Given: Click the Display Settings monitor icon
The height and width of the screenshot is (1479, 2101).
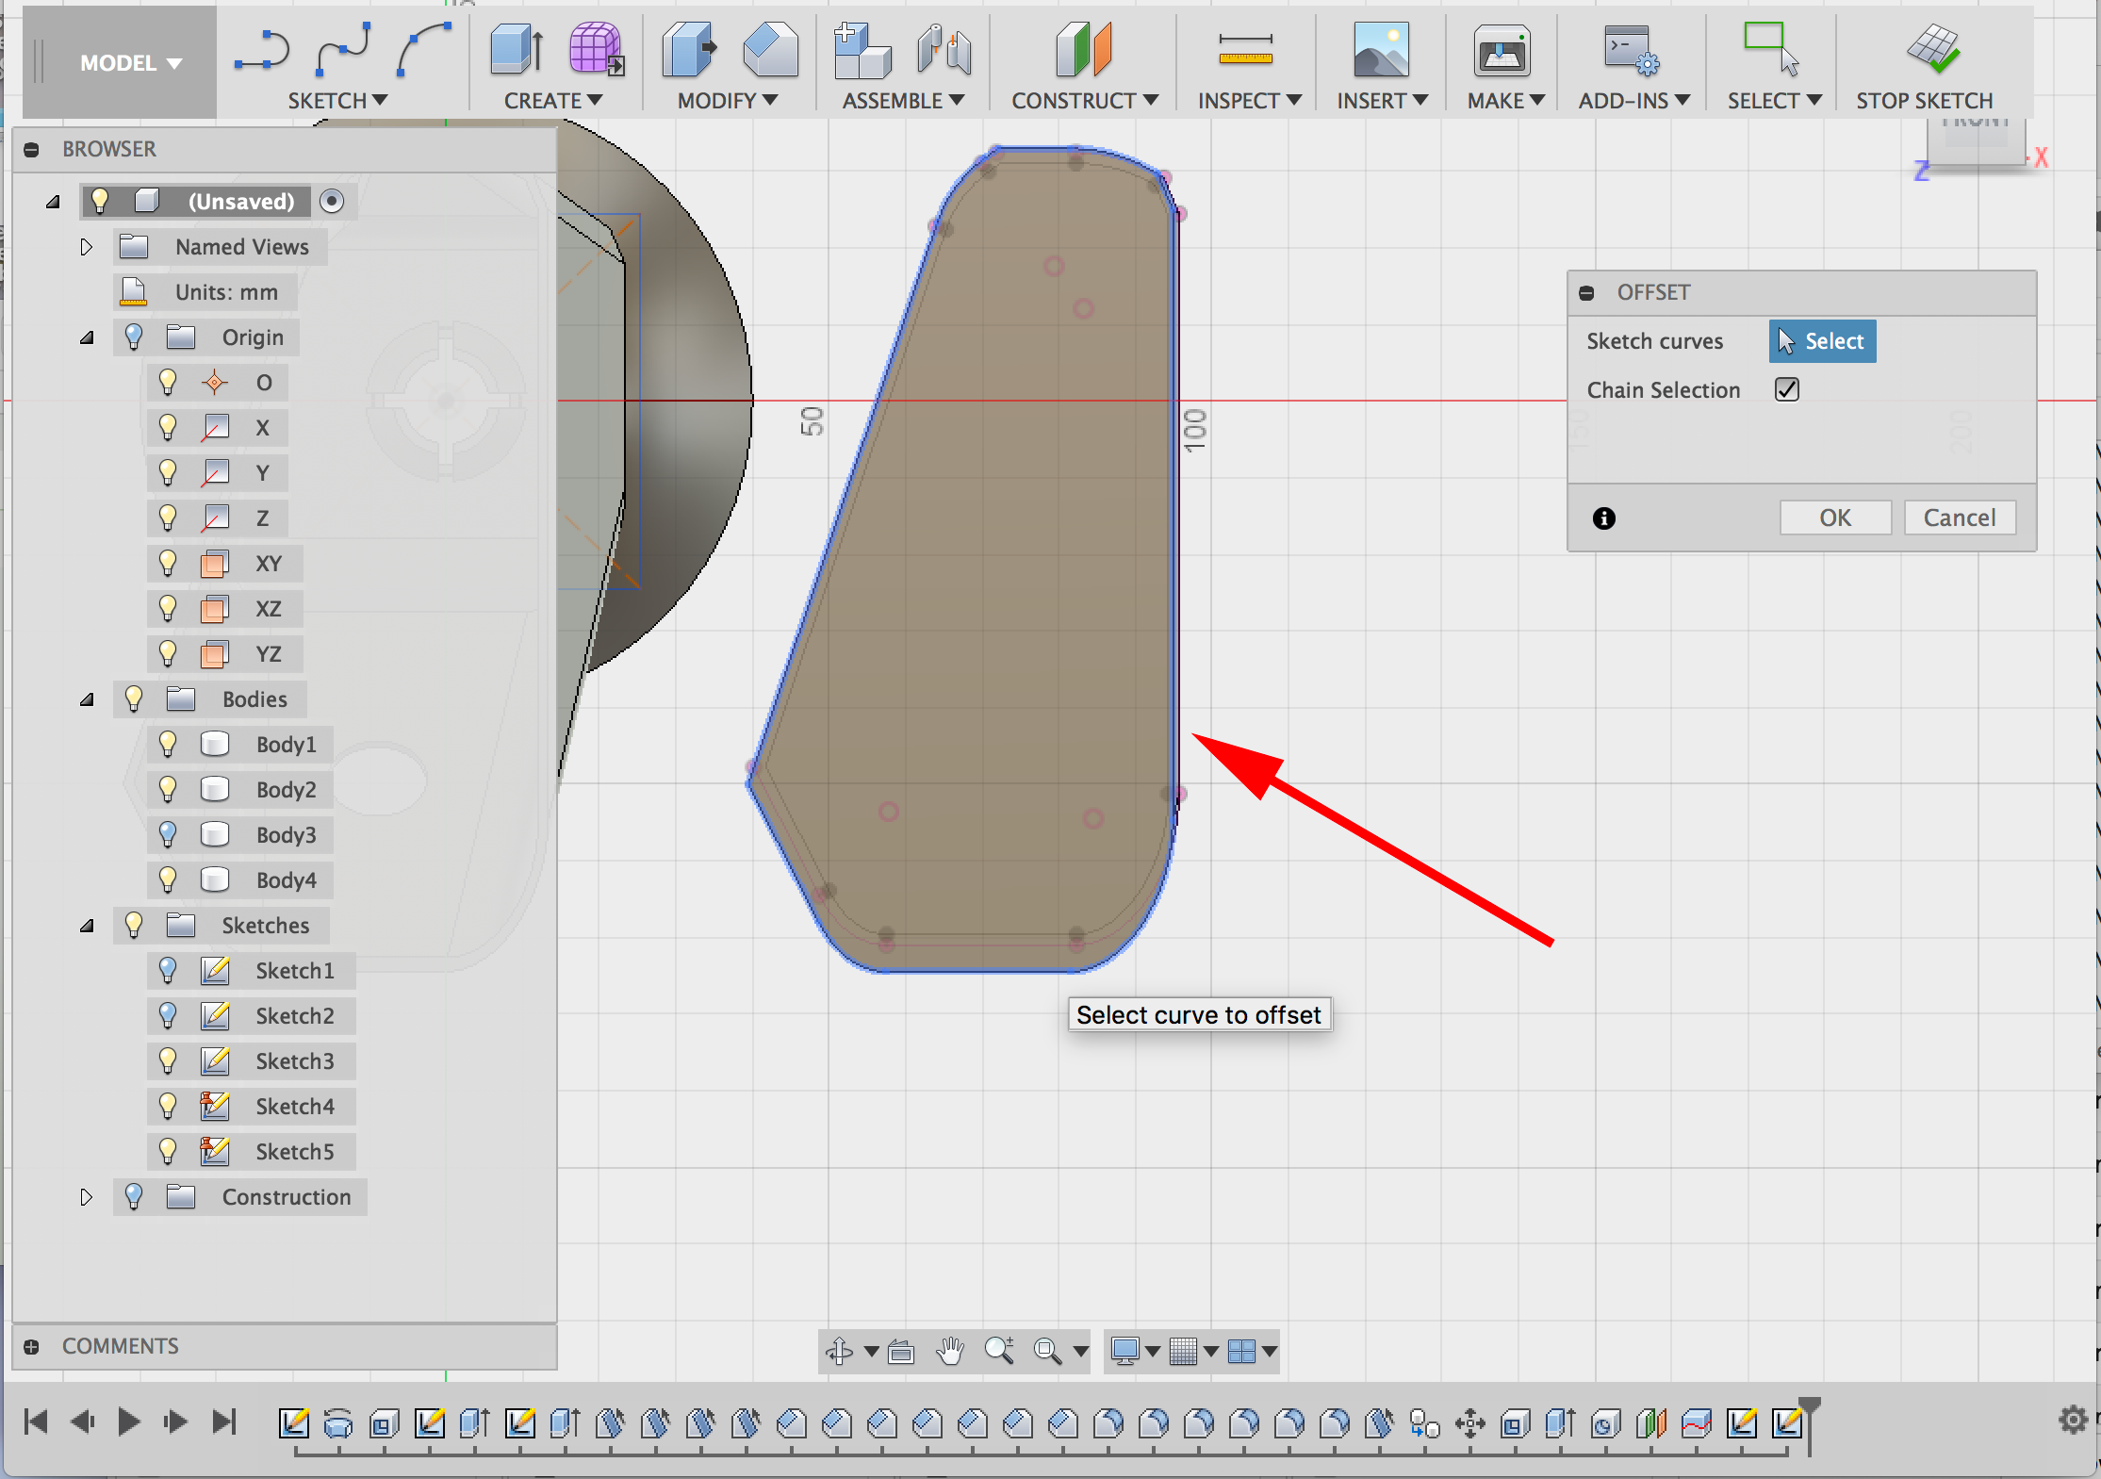Looking at the screenshot, I should tap(1125, 1351).
